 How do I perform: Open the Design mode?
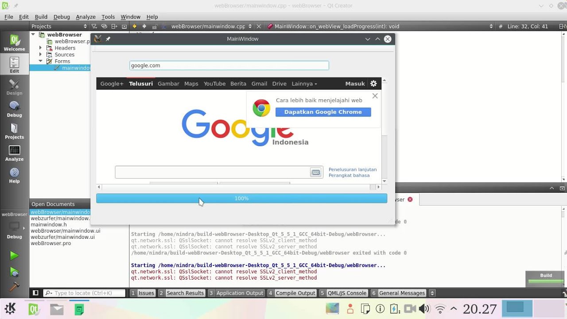[x=14, y=87]
